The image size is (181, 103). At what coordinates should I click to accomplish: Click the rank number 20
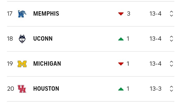point(10,89)
